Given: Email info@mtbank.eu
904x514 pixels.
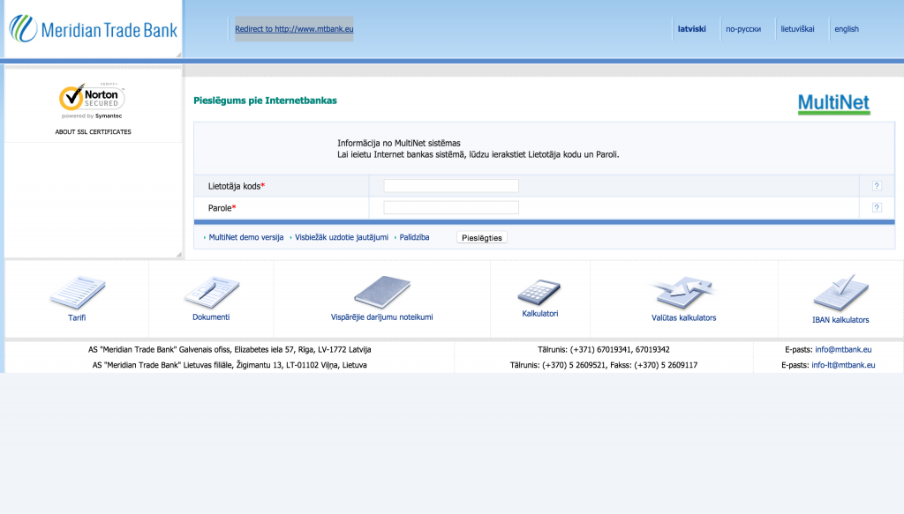Looking at the screenshot, I should pyautogui.click(x=843, y=349).
